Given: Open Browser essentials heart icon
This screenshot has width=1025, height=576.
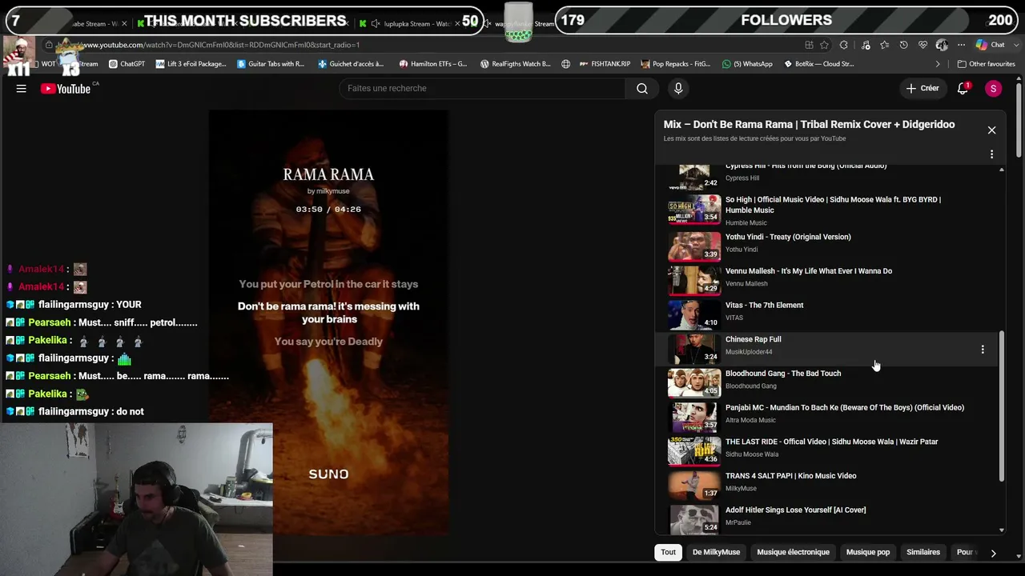Looking at the screenshot, I should click(x=923, y=45).
